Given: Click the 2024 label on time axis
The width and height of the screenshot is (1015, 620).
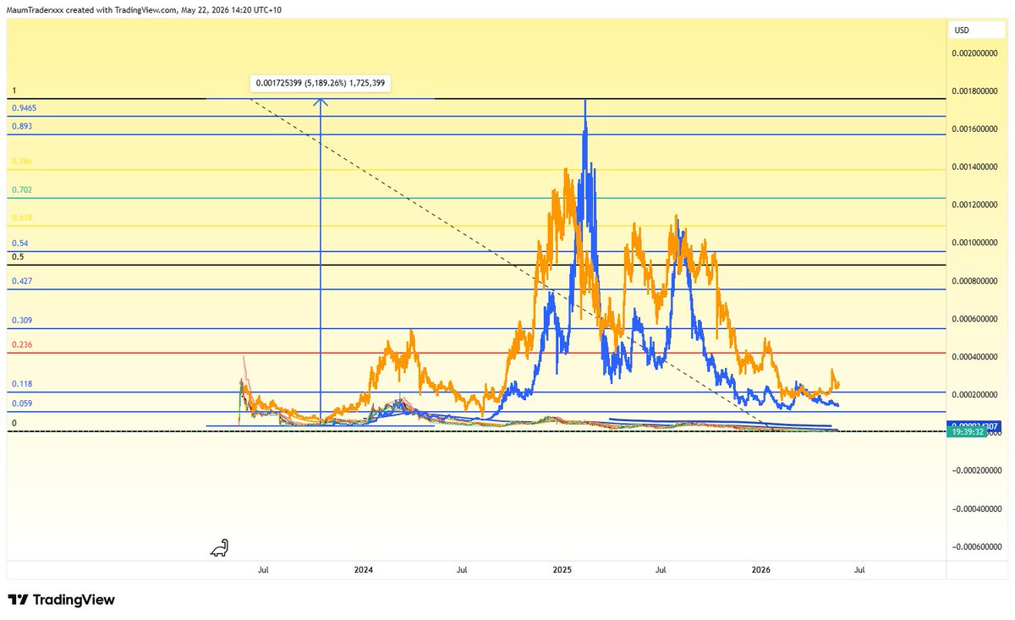Looking at the screenshot, I should point(363,571).
